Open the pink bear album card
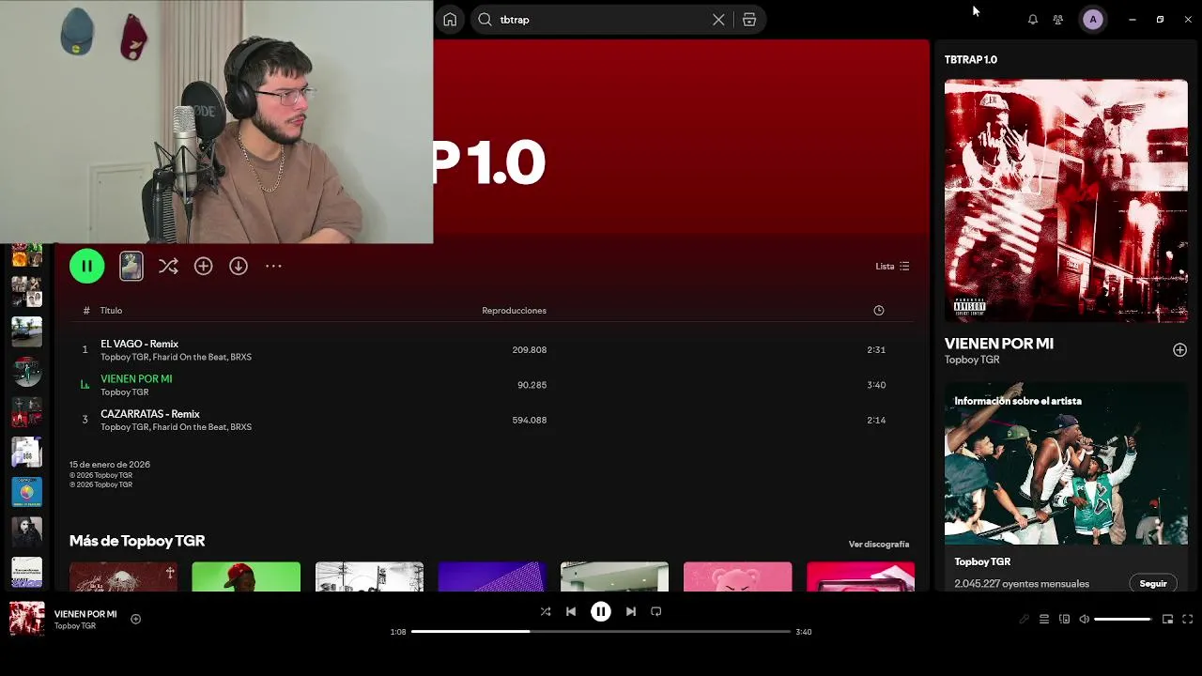This screenshot has height=676, width=1202. 737,576
